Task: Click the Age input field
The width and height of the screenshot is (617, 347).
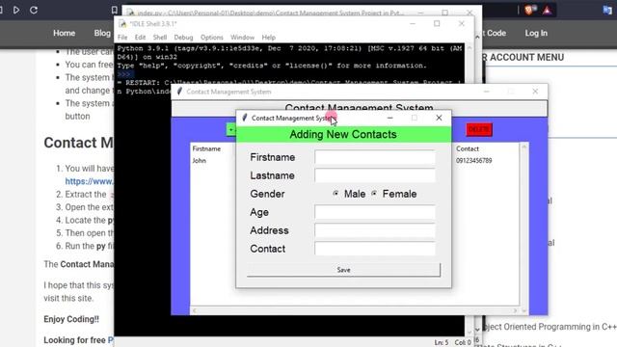Action: (x=375, y=212)
